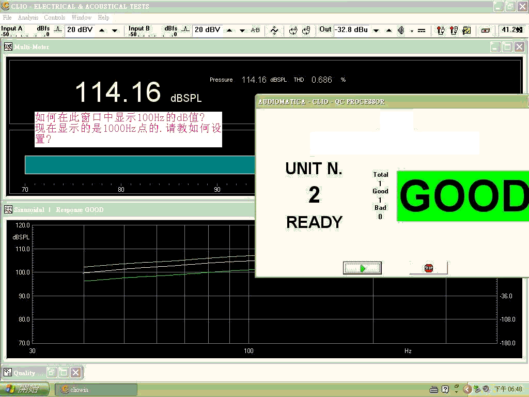The height and width of the screenshot is (397, 529).
Task: Click the channel B phantom power icon
Action: click(453, 30)
